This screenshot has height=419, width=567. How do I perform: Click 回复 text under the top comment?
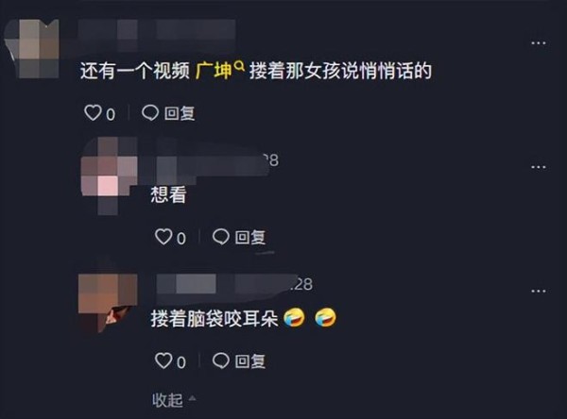(x=180, y=113)
